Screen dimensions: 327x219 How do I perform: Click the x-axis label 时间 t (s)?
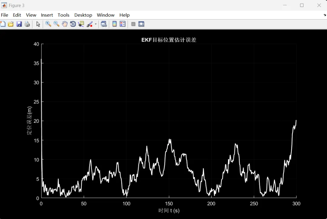[x=169, y=211]
